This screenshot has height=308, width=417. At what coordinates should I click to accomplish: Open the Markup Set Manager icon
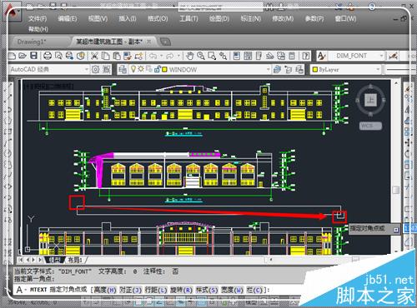pyautogui.click(x=281, y=56)
